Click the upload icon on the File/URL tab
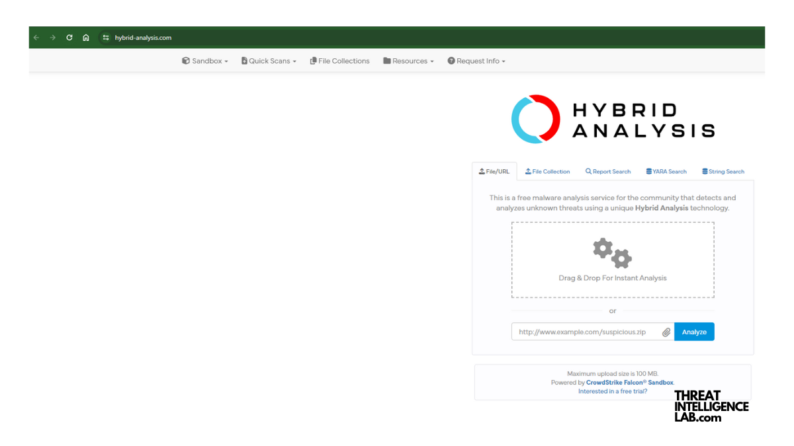 (482, 170)
